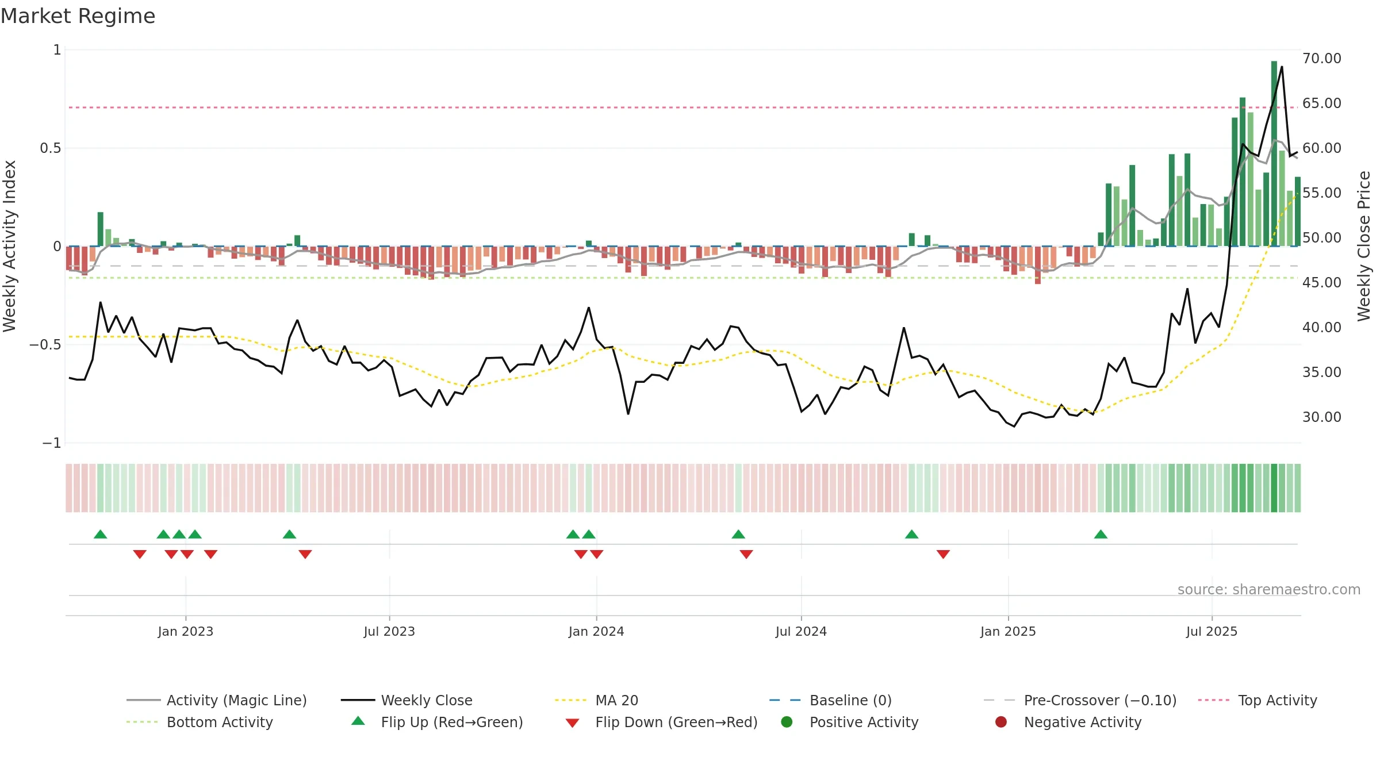Click the earliest Flip Up triangle marker
1380x776 pixels.
101,535
